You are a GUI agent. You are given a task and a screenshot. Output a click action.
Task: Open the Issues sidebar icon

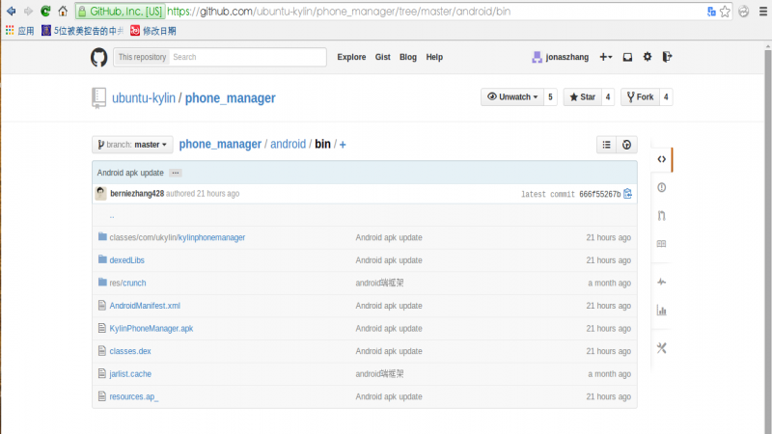pyautogui.click(x=661, y=187)
